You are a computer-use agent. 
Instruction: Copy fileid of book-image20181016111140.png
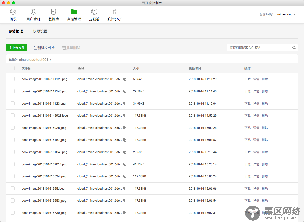pyautogui.click(x=125, y=91)
